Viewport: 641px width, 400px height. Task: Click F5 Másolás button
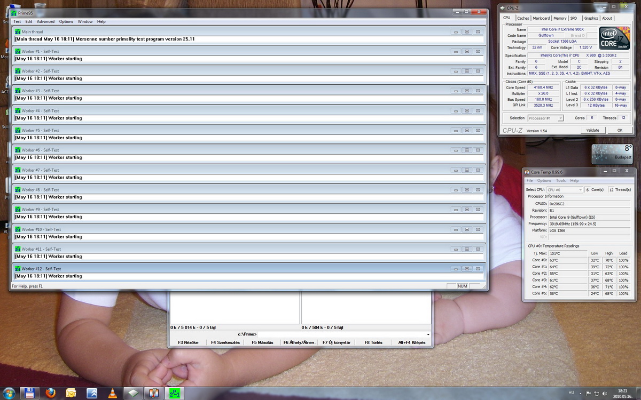pyautogui.click(x=263, y=342)
